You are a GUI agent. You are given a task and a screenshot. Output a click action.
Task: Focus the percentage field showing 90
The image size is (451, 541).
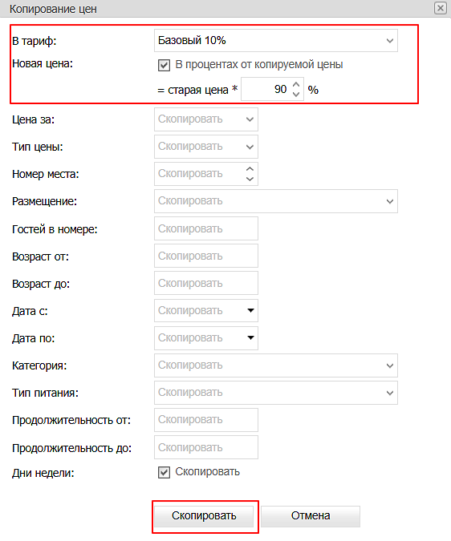click(x=266, y=89)
